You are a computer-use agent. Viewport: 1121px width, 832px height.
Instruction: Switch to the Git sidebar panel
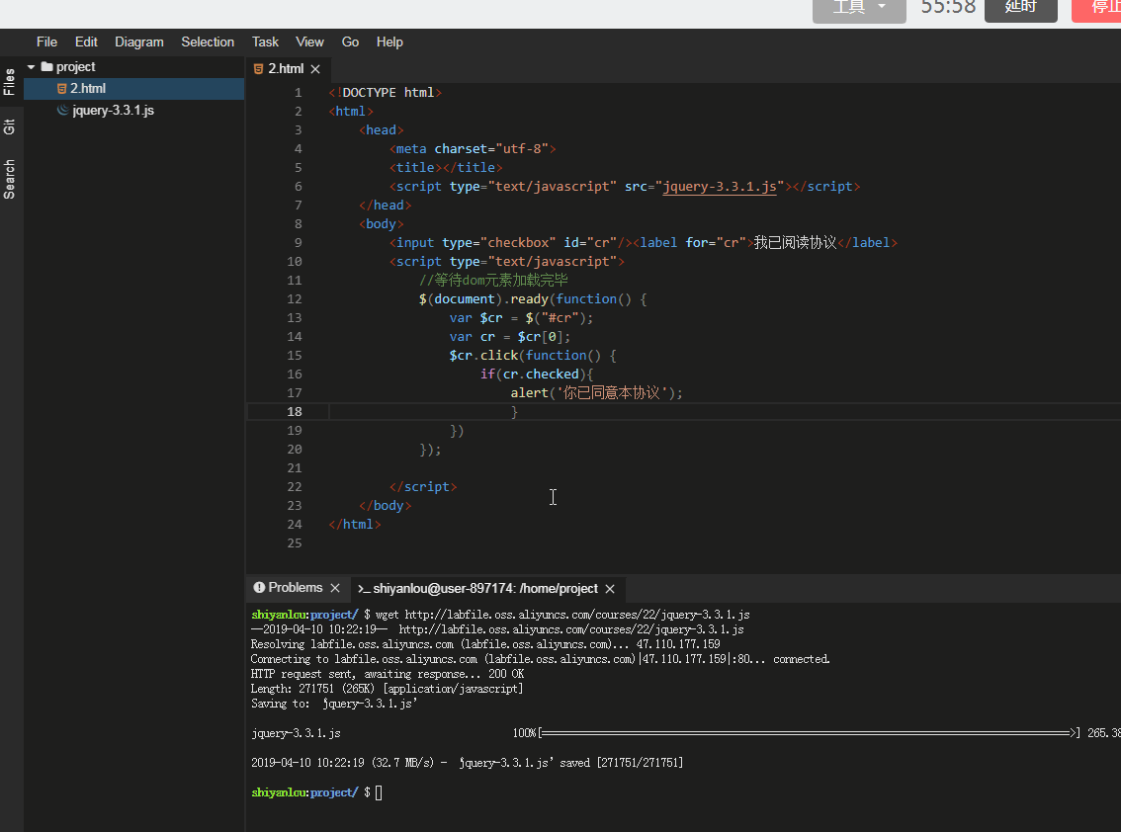click(x=9, y=127)
